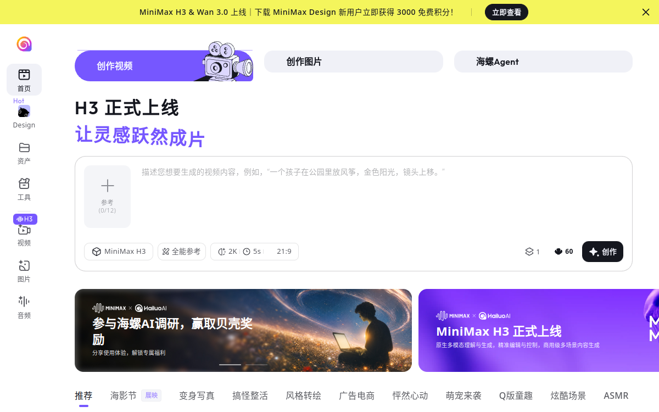The image size is (659, 412).
Task: Open the 工具 tools sidebar item
Action: [24, 190]
